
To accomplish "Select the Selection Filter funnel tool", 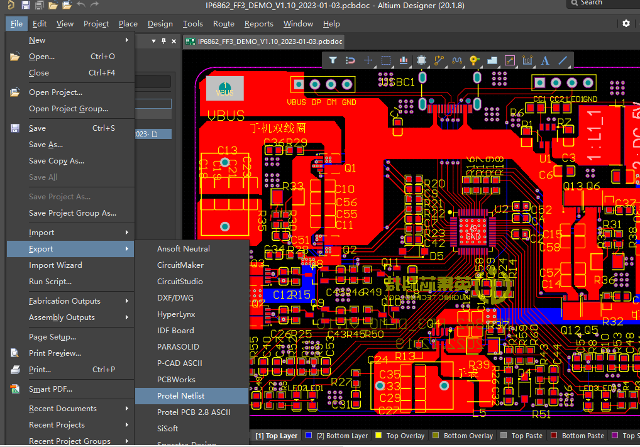I will pyautogui.click(x=333, y=60).
